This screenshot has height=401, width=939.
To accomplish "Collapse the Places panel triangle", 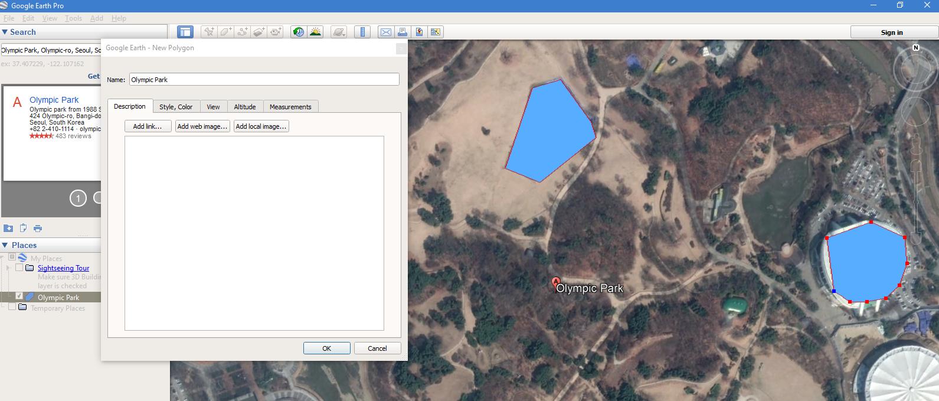I will point(5,245).
